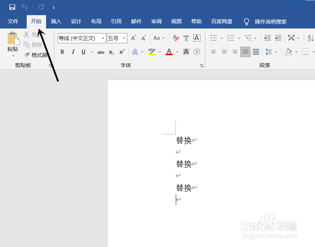Select the Italic formatting icon
315x247 pixels.
point(73,52)
